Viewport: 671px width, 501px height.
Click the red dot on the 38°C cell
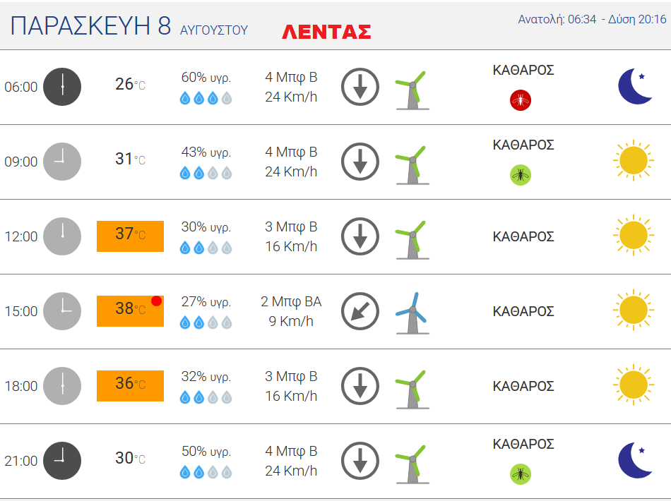point(156,301)
